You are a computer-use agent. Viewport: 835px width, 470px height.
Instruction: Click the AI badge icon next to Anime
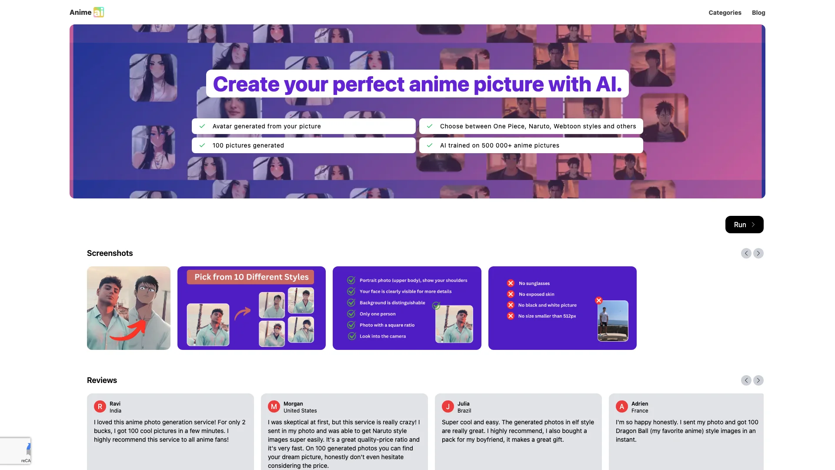tap(99, 11)
